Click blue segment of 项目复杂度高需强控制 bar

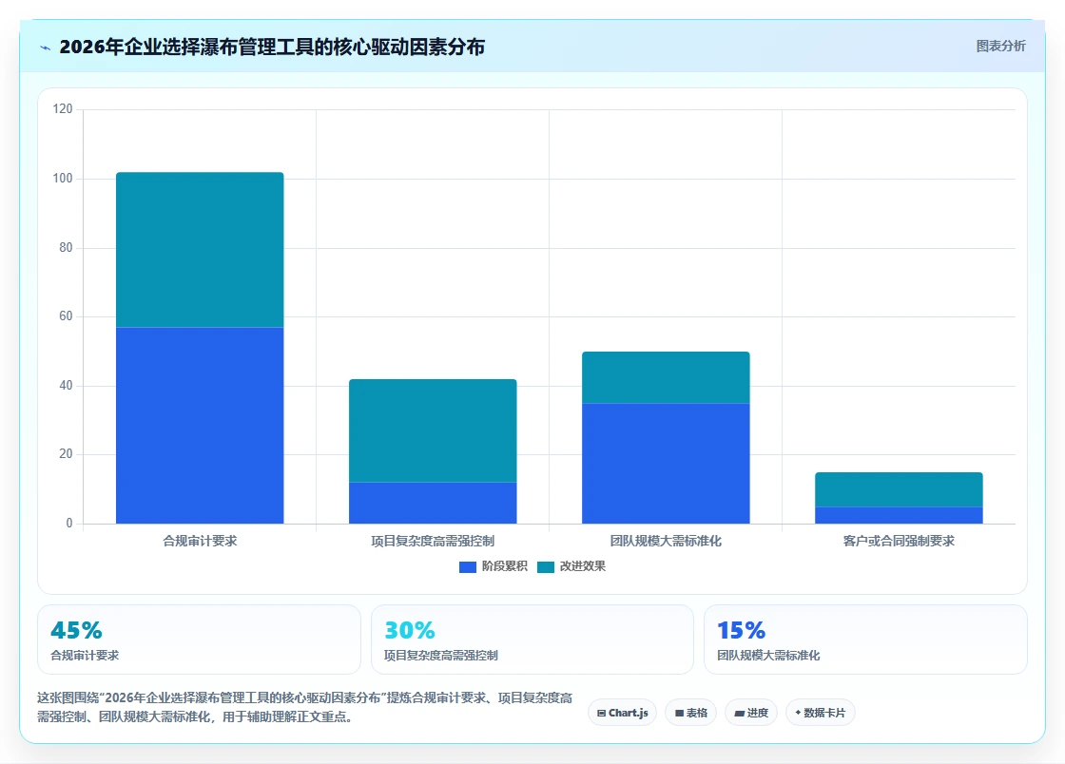click(433, 503)
